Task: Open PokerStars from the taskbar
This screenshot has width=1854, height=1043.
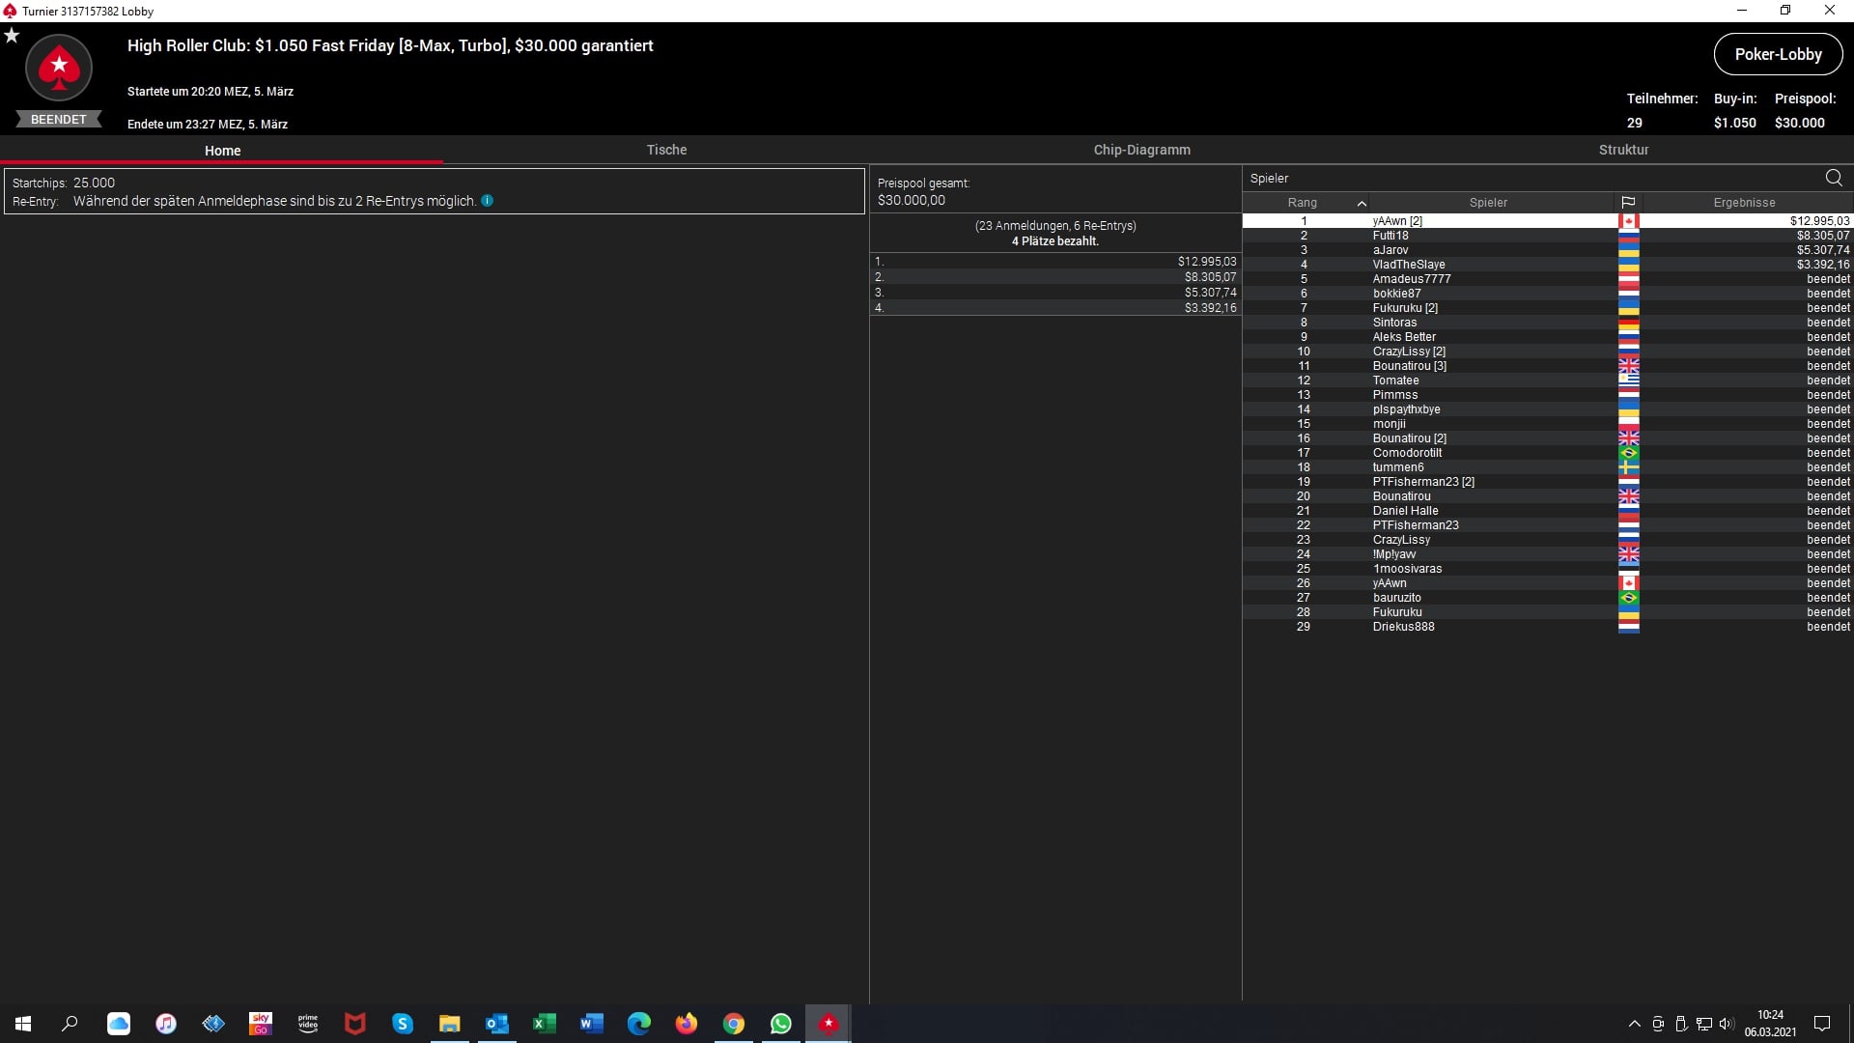Action: 828,1024
